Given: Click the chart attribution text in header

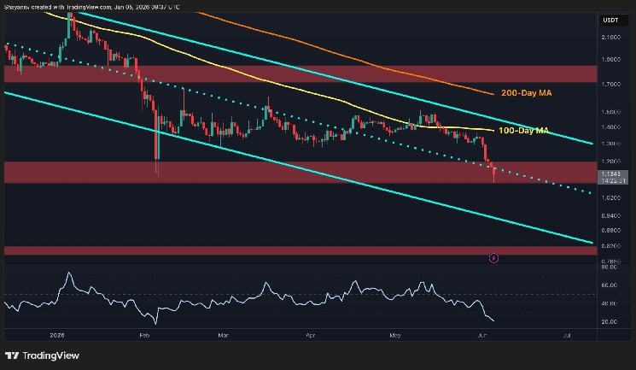Looking at the screenshot, I should click(91, 7).
